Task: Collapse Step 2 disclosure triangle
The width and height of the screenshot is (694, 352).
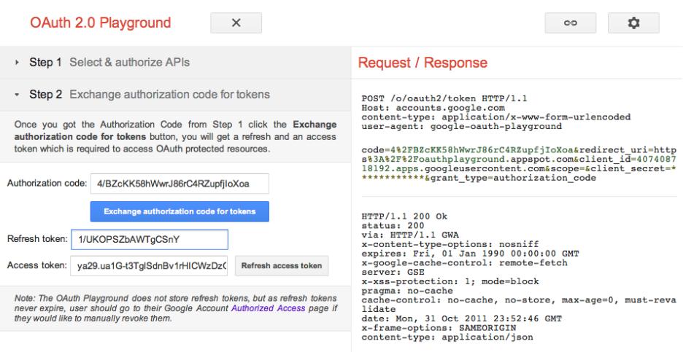Action: click(x=17, y=95)
